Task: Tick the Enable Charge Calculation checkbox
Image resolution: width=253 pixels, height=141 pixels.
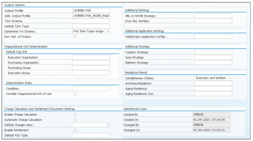Action: click(75, 115)
